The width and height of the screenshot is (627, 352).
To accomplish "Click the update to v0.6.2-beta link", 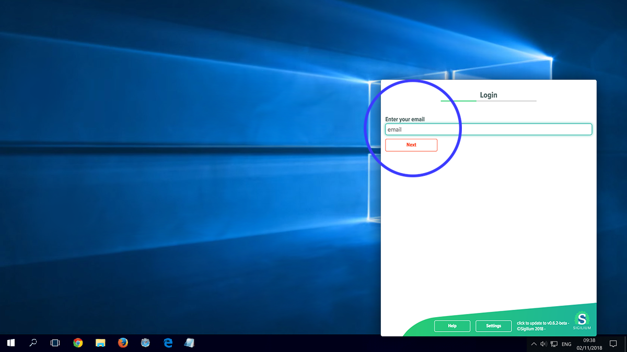I will point(542,323).
